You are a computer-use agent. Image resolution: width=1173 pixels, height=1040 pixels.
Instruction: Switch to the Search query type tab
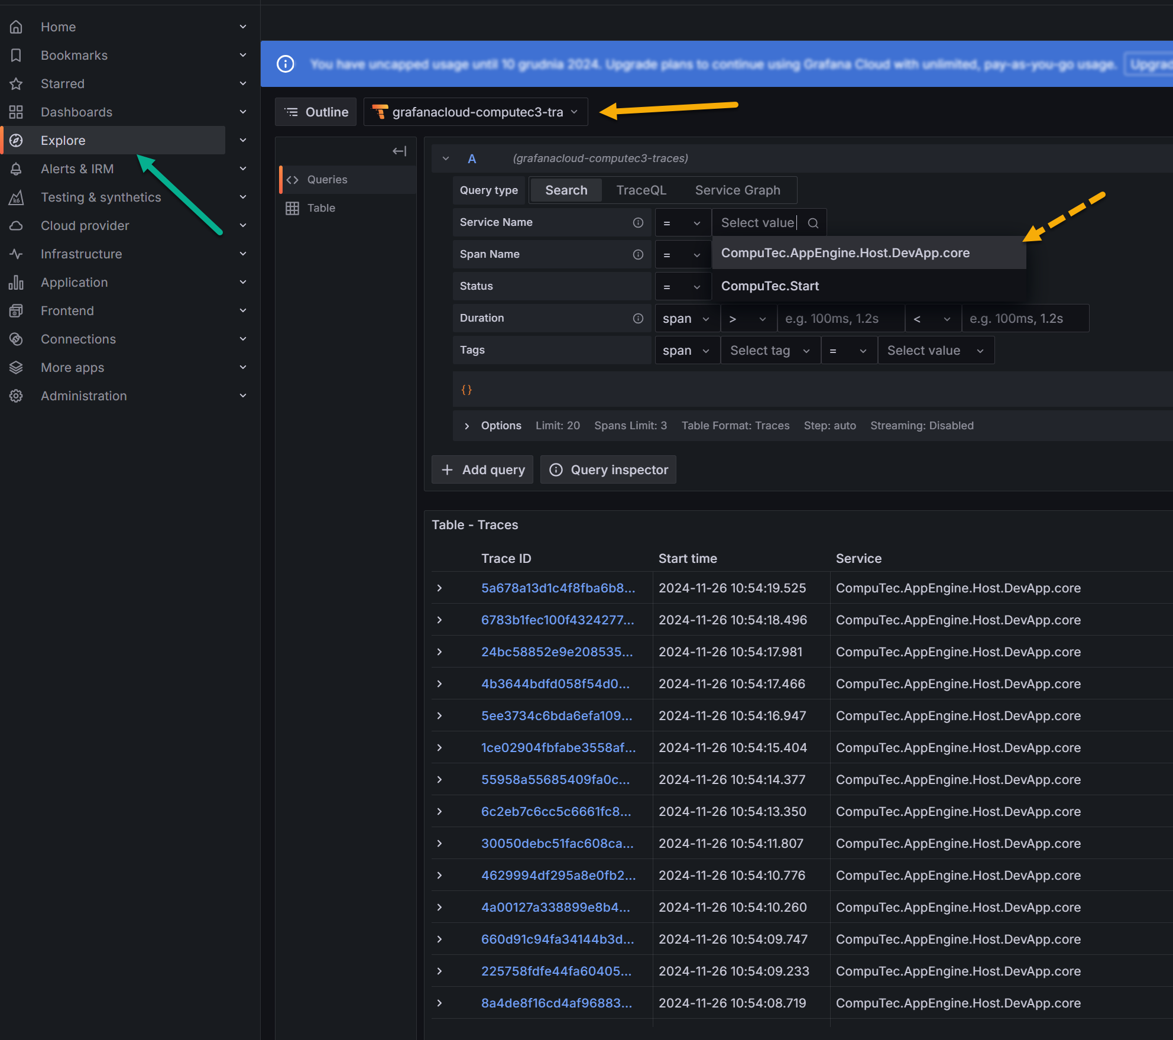[x=566, y=190]
